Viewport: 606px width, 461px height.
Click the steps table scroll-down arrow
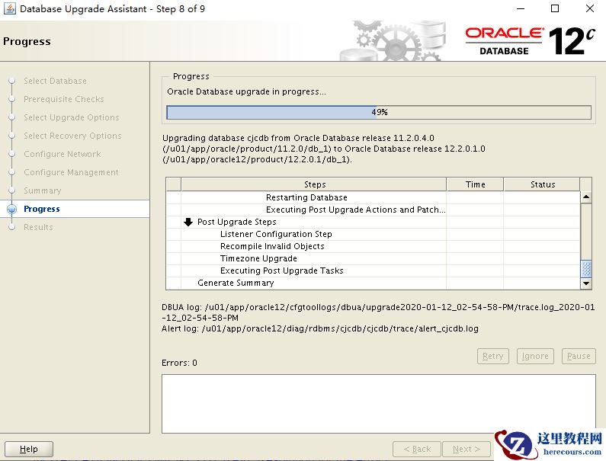[x=586, y=283]
